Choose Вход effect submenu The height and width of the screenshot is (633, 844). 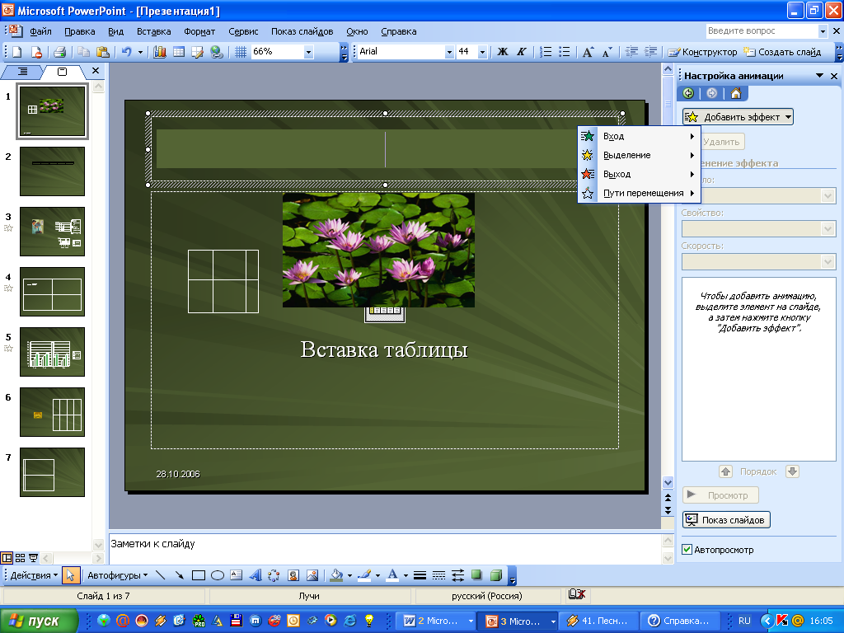pos(639,136)
